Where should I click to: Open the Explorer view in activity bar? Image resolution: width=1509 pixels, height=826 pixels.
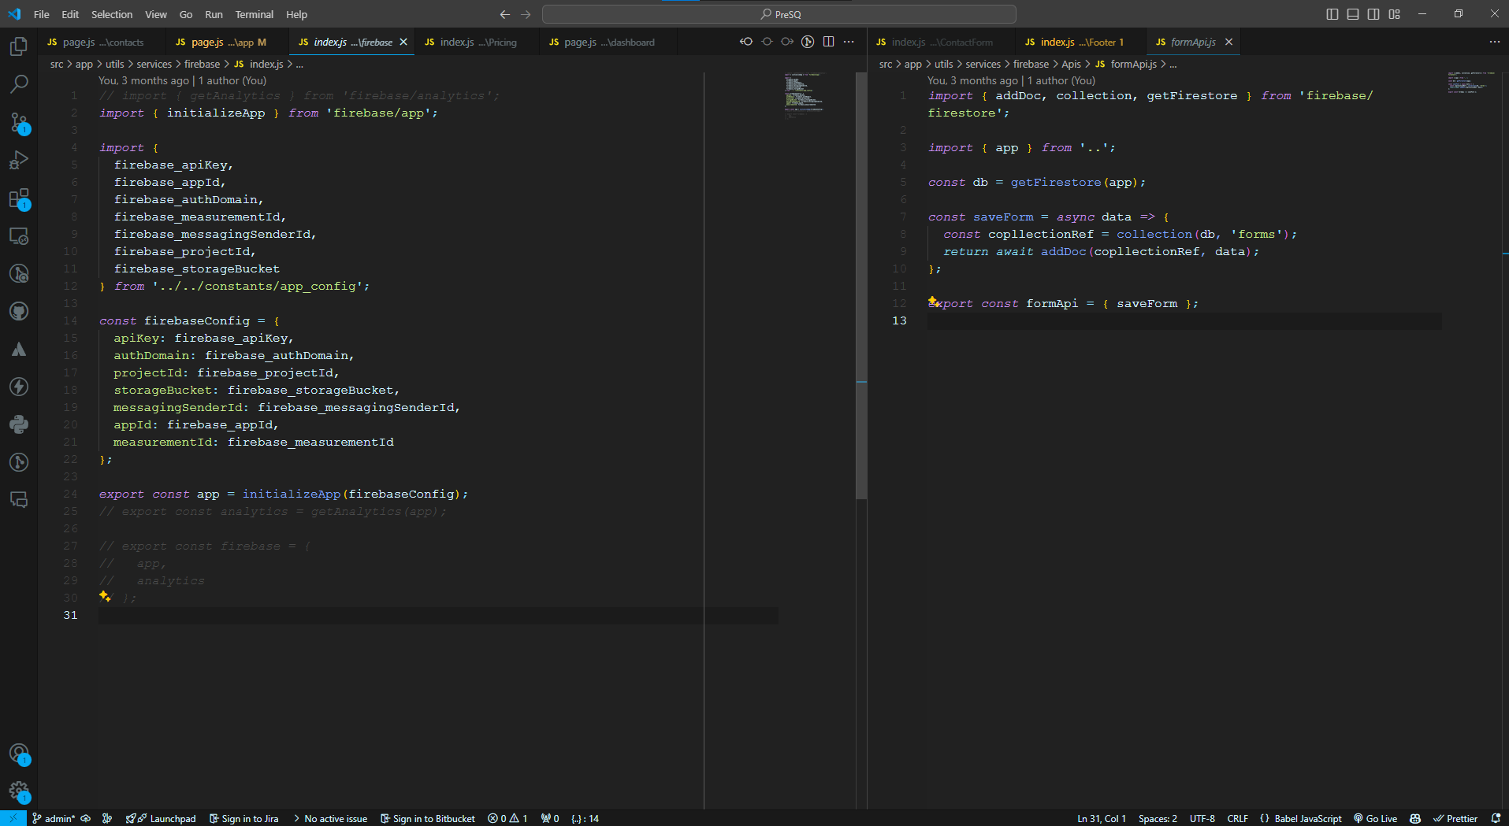[19, 46]
